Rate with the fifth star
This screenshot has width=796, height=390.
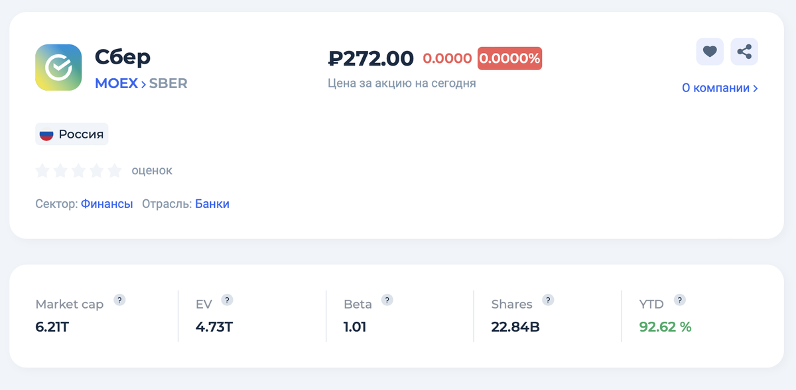[x=115, y=171]
